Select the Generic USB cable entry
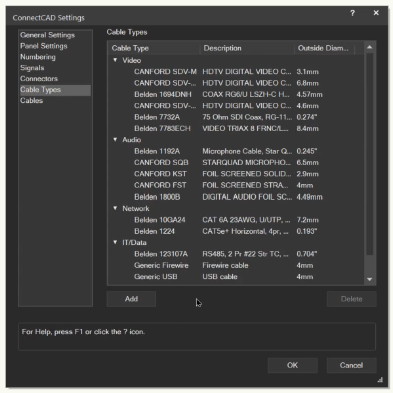Screen dimensions: 393x393 coord(156,277)
